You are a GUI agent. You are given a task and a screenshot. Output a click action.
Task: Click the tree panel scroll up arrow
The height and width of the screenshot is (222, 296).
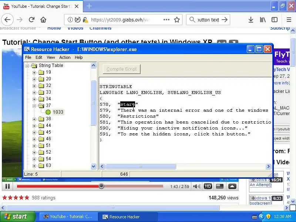94,65
